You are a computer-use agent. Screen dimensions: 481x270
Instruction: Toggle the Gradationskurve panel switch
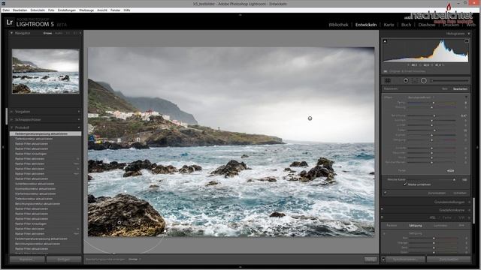coord(382,210)
